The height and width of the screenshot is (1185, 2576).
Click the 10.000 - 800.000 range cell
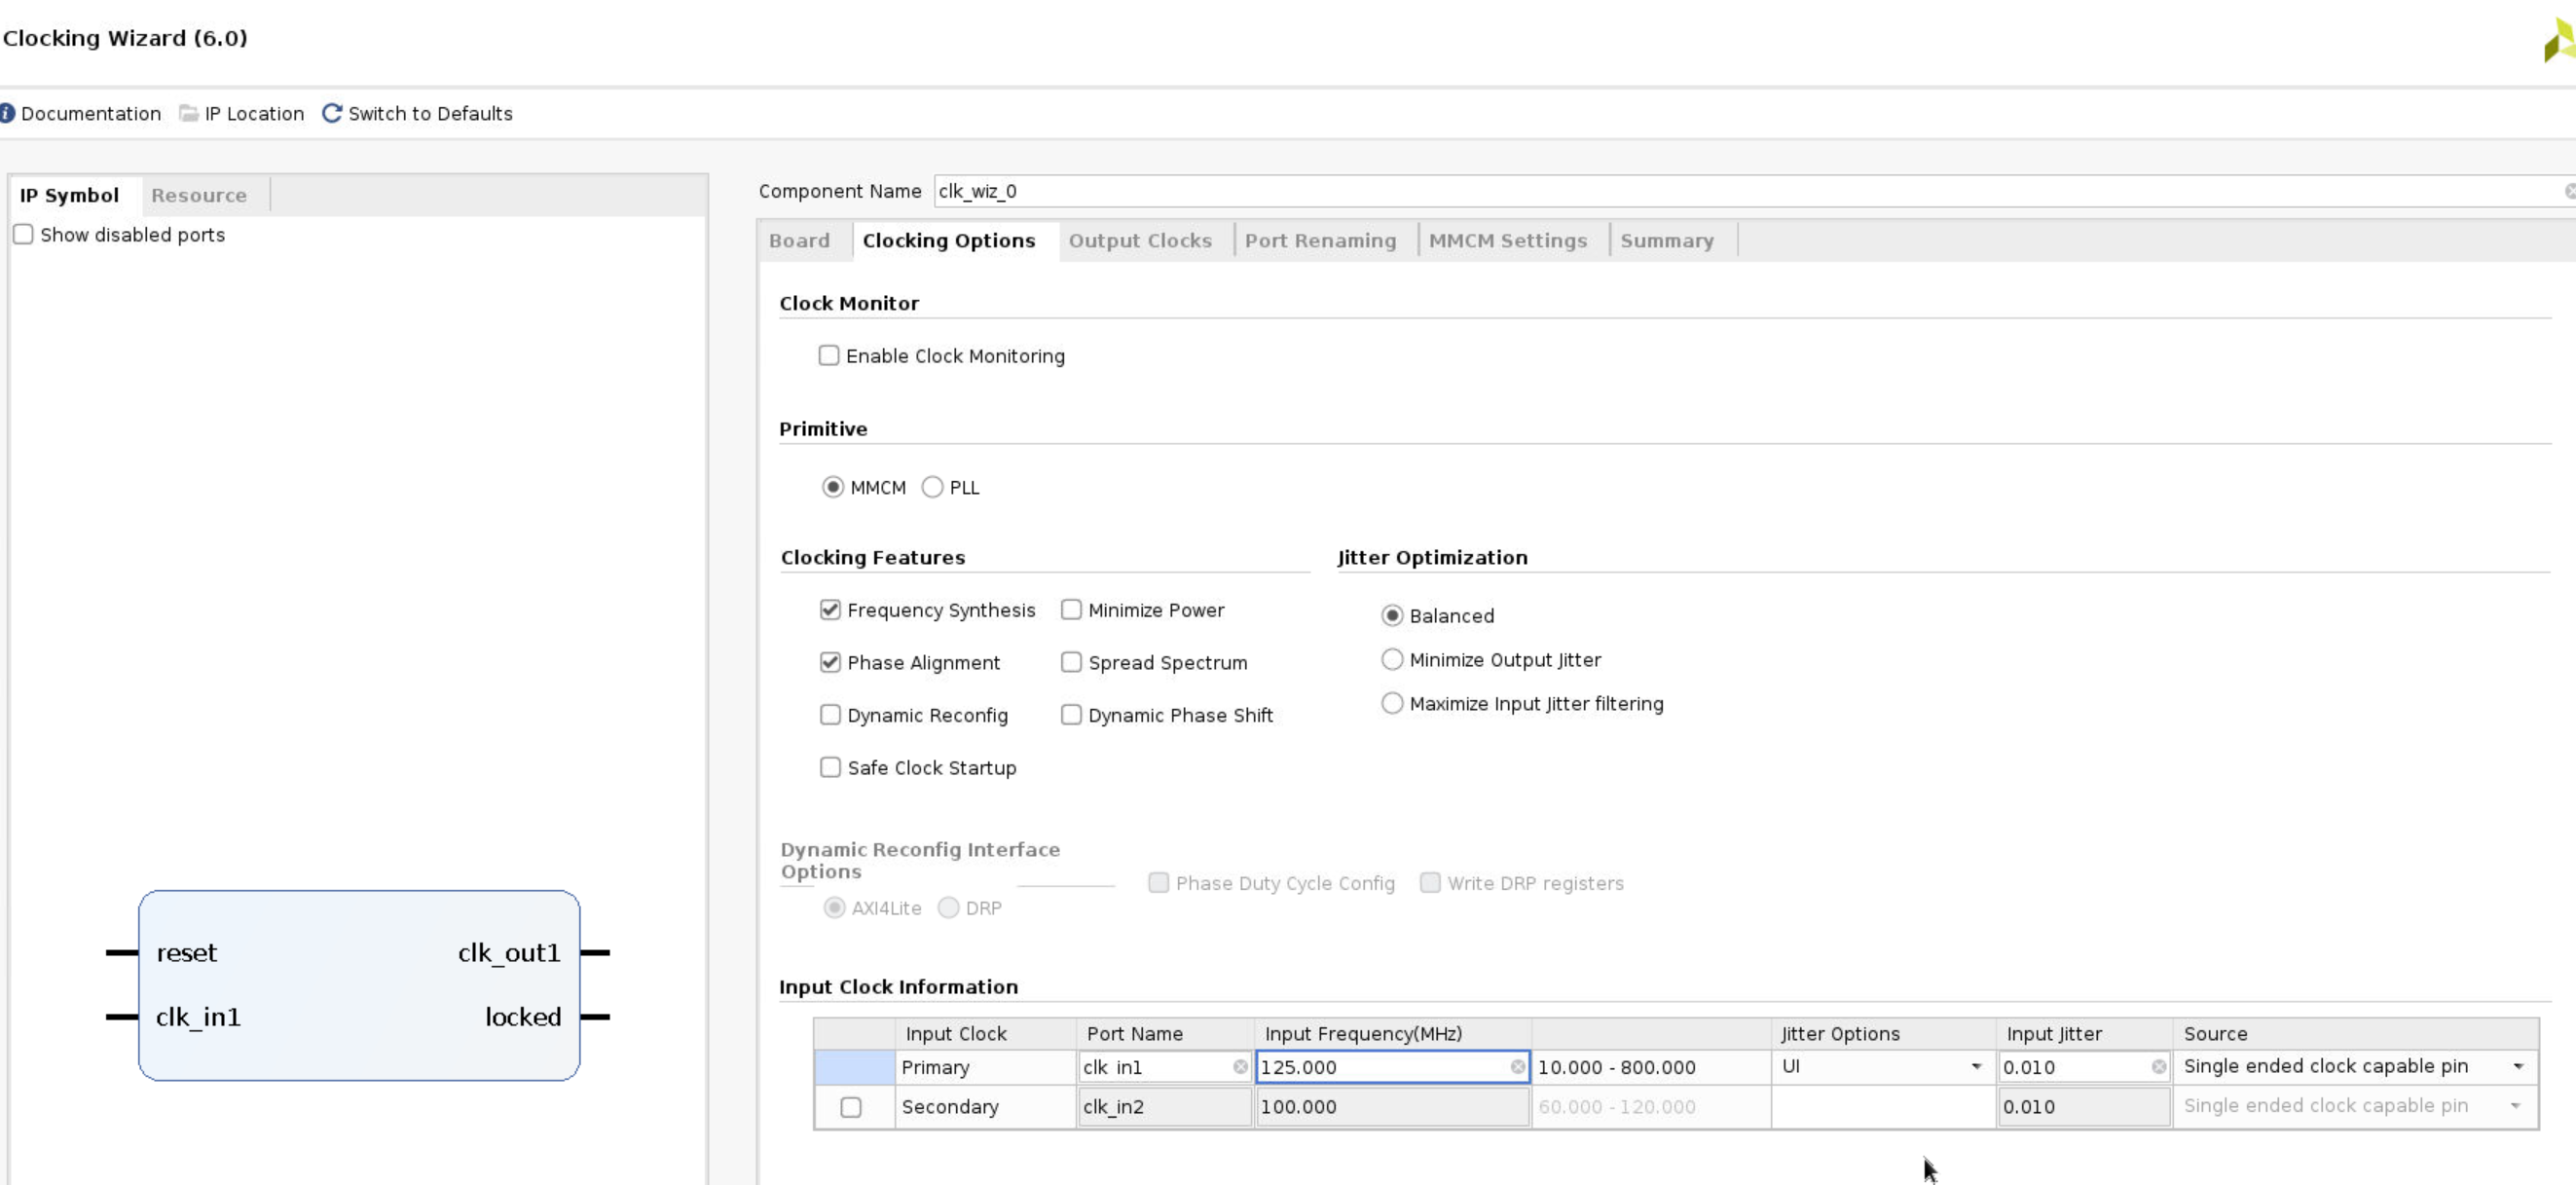1651,1067
